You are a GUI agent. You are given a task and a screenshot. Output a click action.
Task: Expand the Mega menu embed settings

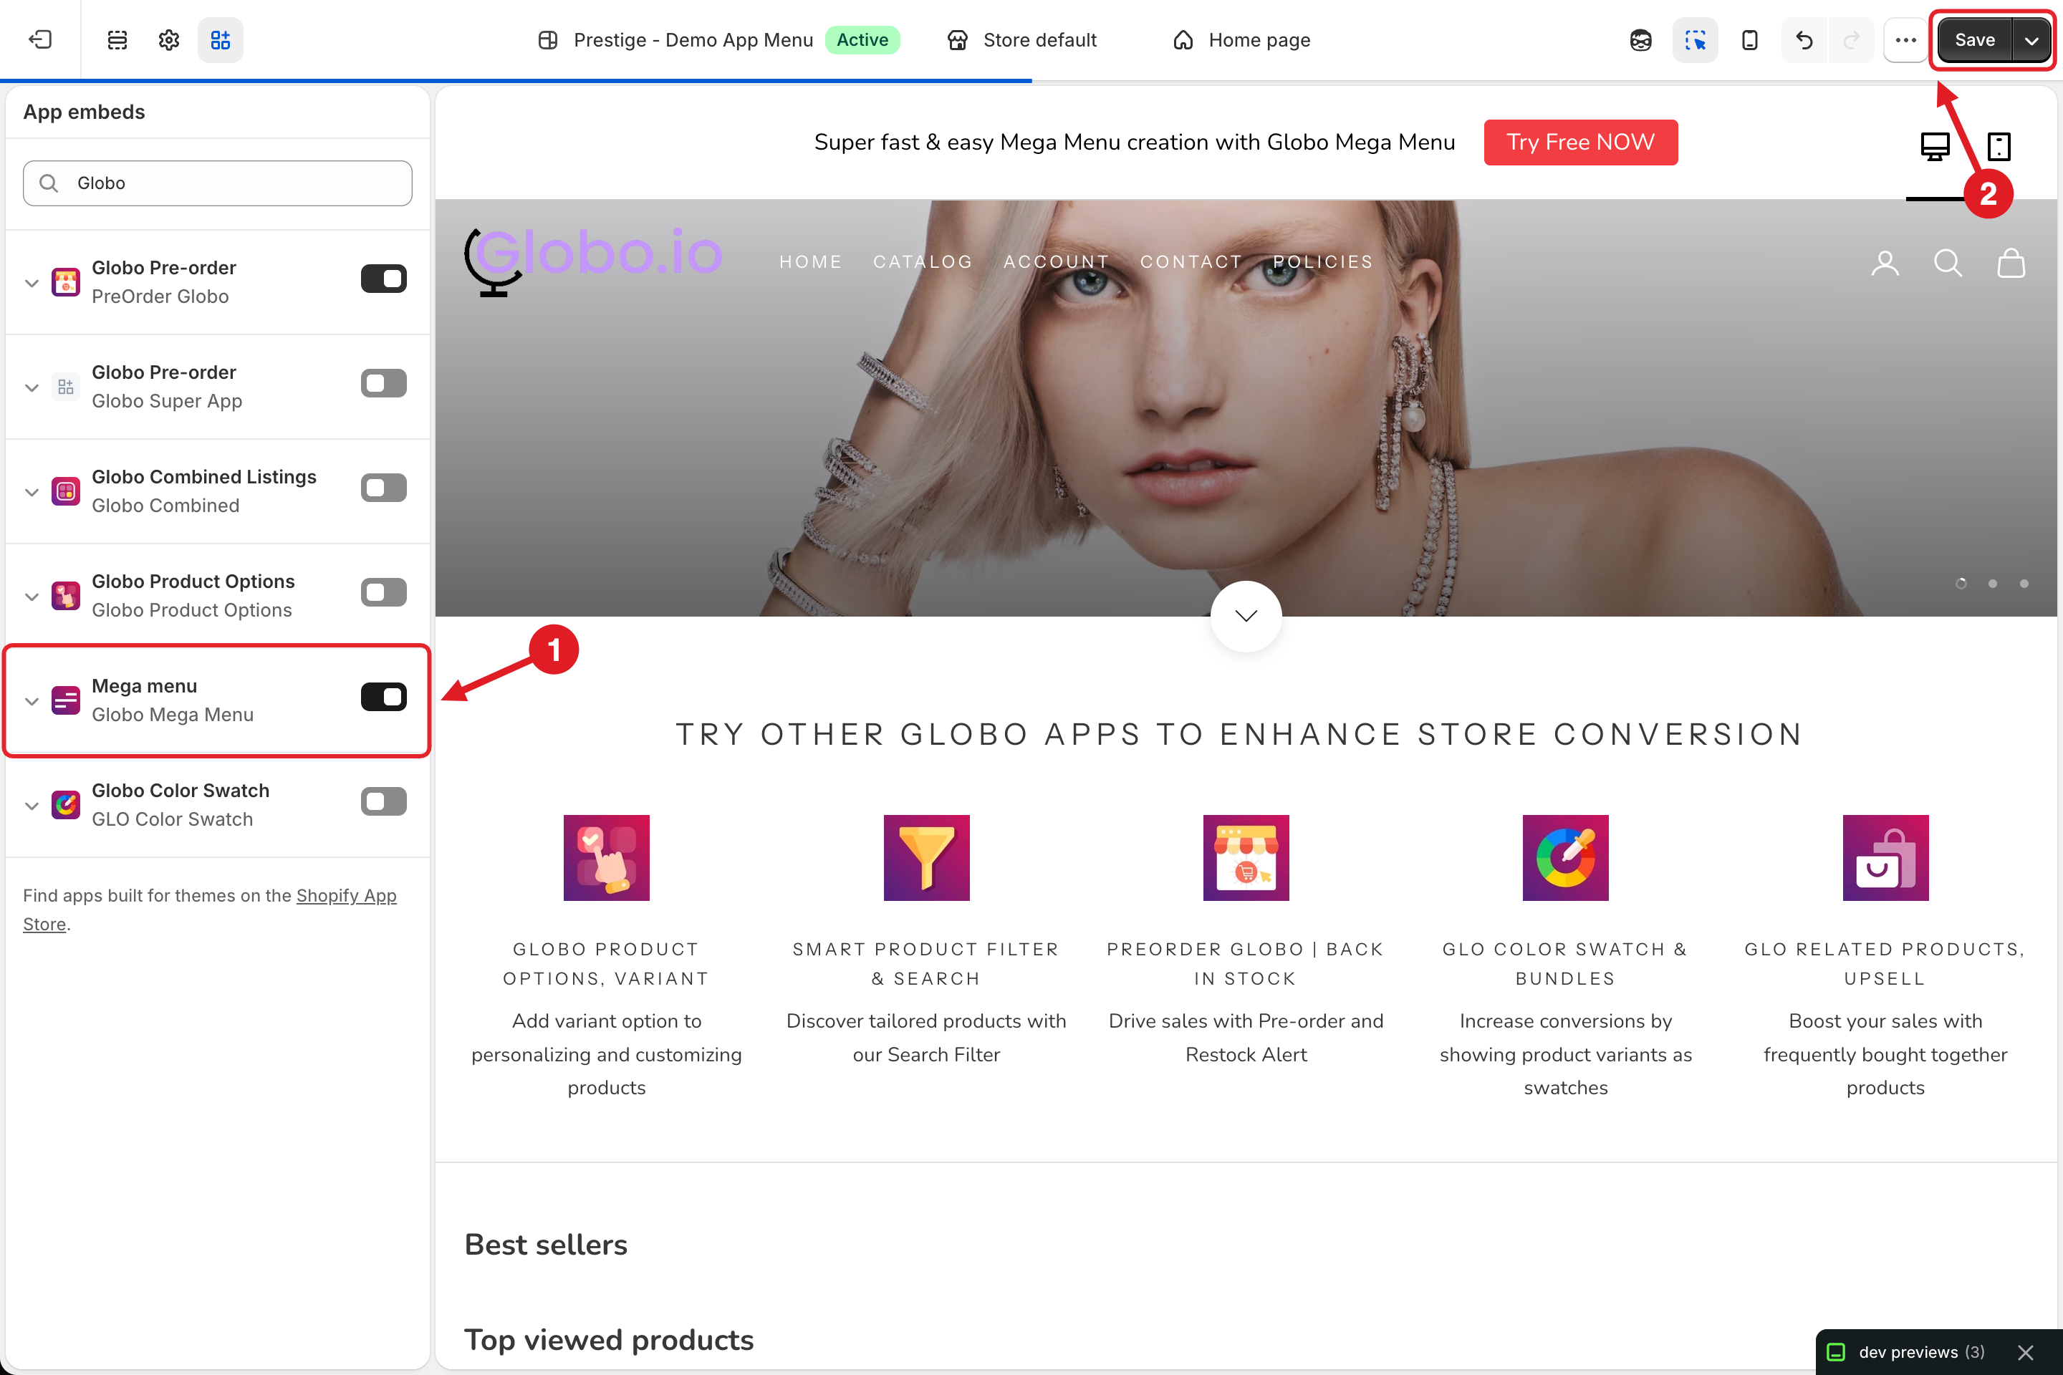(32, 700)
